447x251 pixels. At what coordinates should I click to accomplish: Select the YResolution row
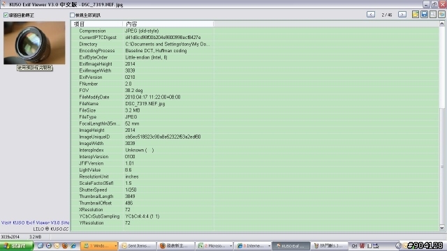255,223
